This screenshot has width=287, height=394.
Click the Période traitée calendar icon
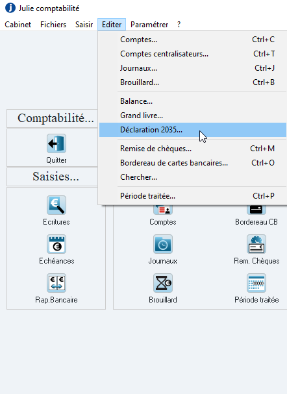[x=256, y=283]
